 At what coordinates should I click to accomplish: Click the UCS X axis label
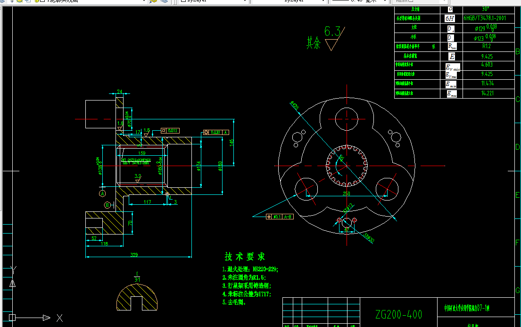59,318
